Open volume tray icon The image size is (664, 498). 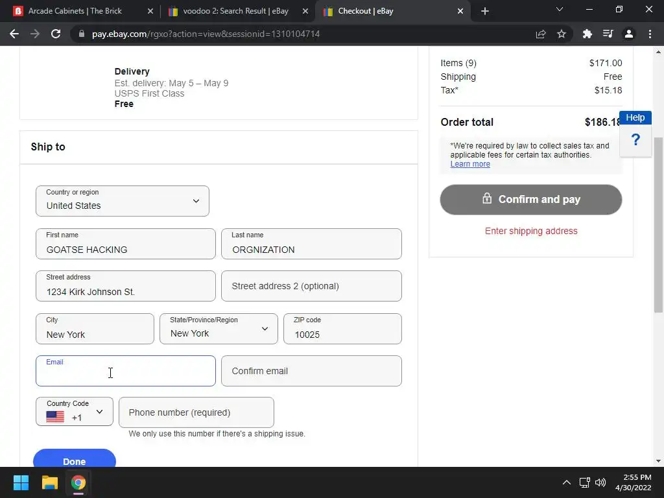tap(600, 482)
